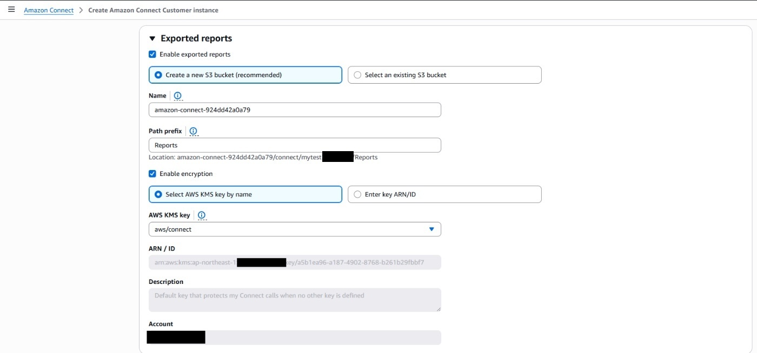
Task: Click the Account label
Action: tap(161, 324)
